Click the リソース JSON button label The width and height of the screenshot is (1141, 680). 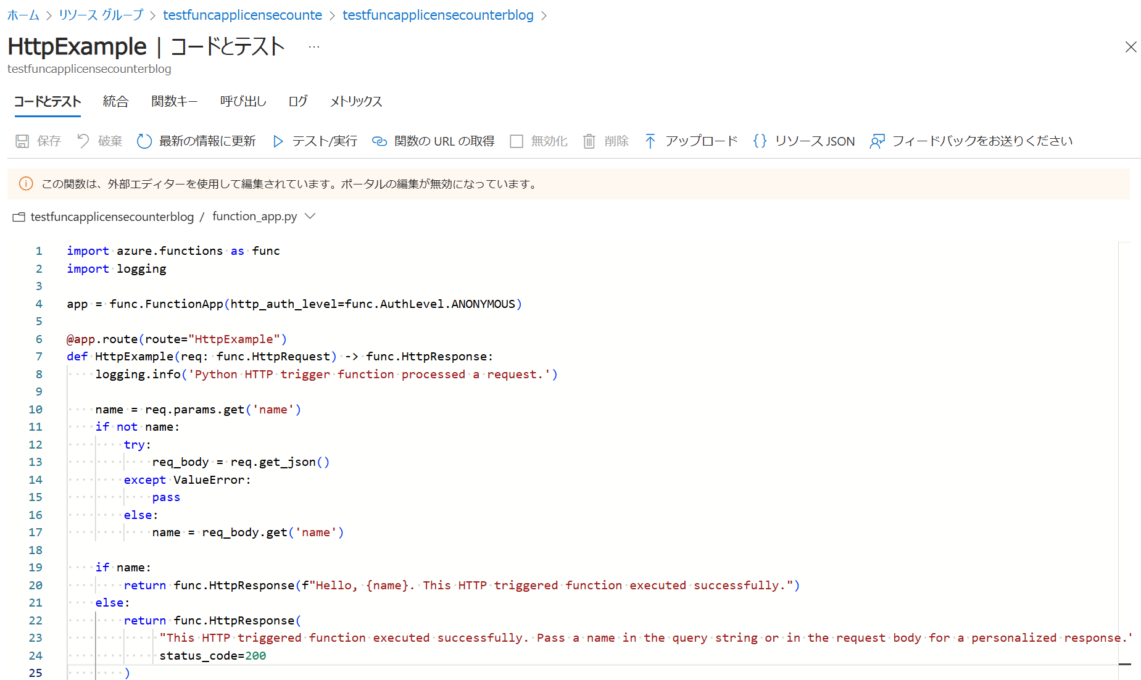pyautogui.click(x=815, y=141)
